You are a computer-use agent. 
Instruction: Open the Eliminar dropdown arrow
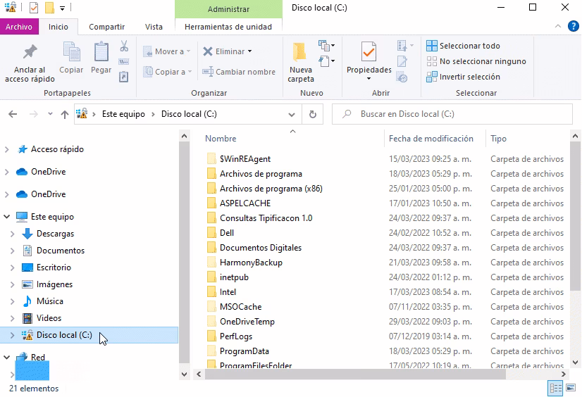click(250, 51)
